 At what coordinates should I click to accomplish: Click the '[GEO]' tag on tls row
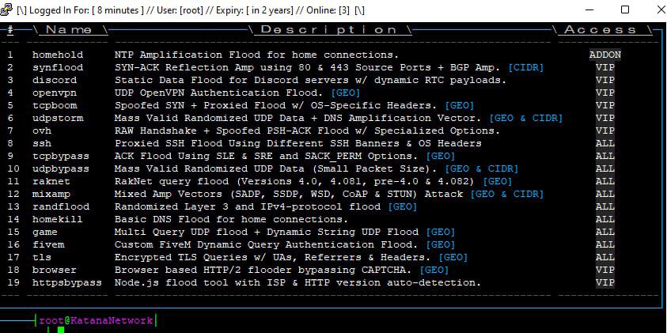point(453,257)
